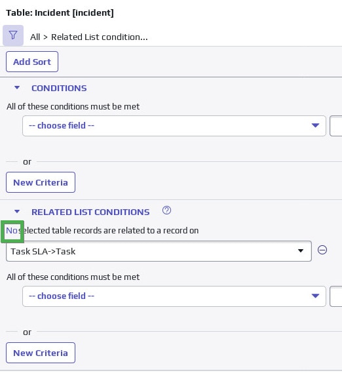Click the 'No' quantity link
The image size is (342, 377).
point(12,231)
